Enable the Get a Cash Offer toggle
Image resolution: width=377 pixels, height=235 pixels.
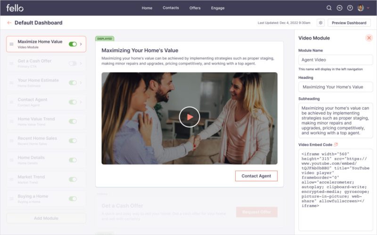pos(73,63)
